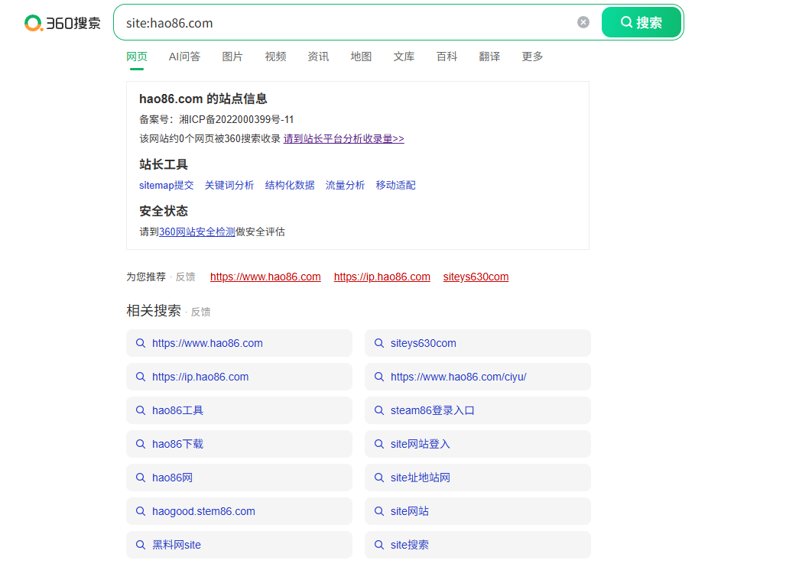Select the 地图 tab
This screenshot has width=786, height=570.
pyautogui.click(x=361, y=57)
